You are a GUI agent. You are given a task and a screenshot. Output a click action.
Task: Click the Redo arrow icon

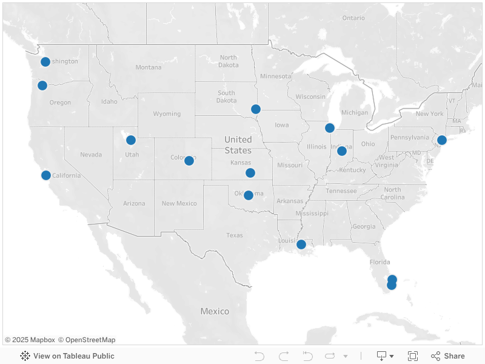click(x=284, y=356)
